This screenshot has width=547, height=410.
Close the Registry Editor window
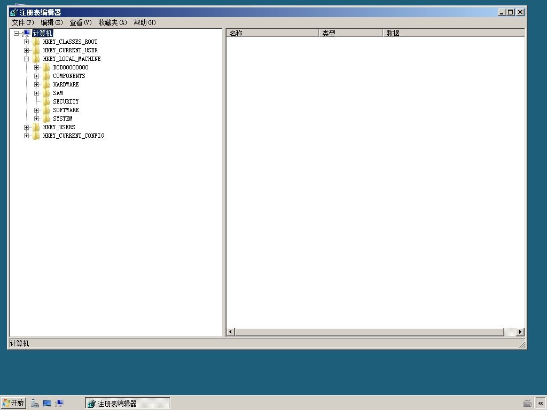[x=520, y=12]
